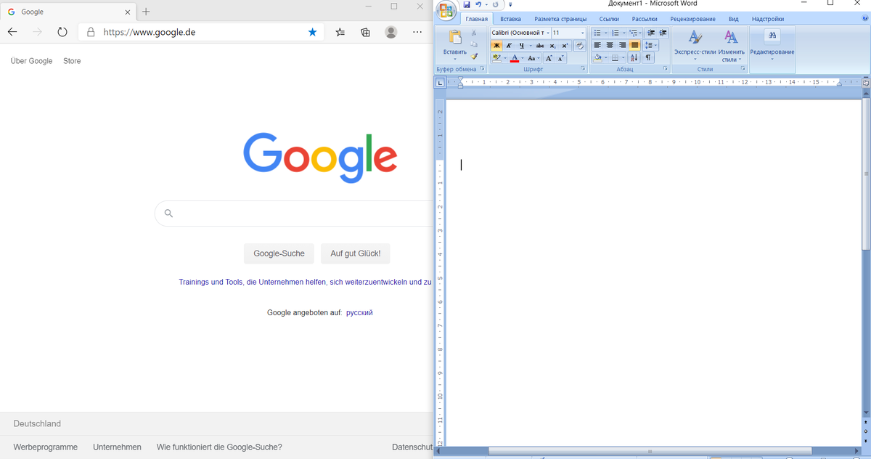871x459 pixels.
Task: Open the Store link on Google
Action: pos(72,61)
